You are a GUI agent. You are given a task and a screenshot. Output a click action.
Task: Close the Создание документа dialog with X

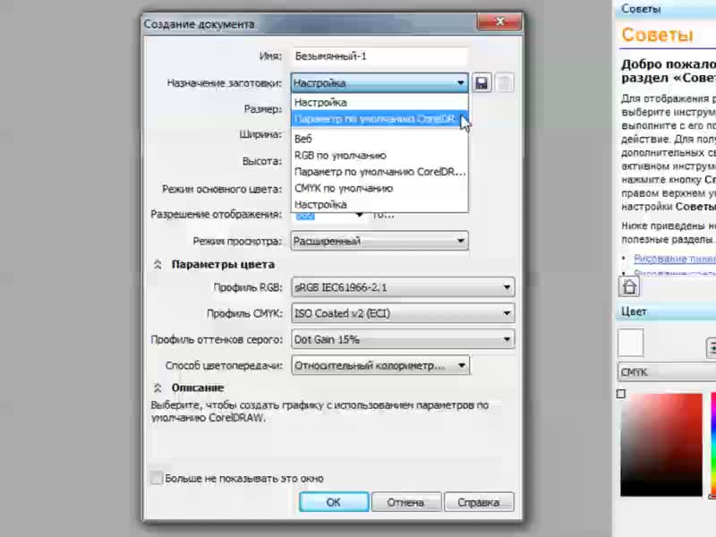pos(499,21)
